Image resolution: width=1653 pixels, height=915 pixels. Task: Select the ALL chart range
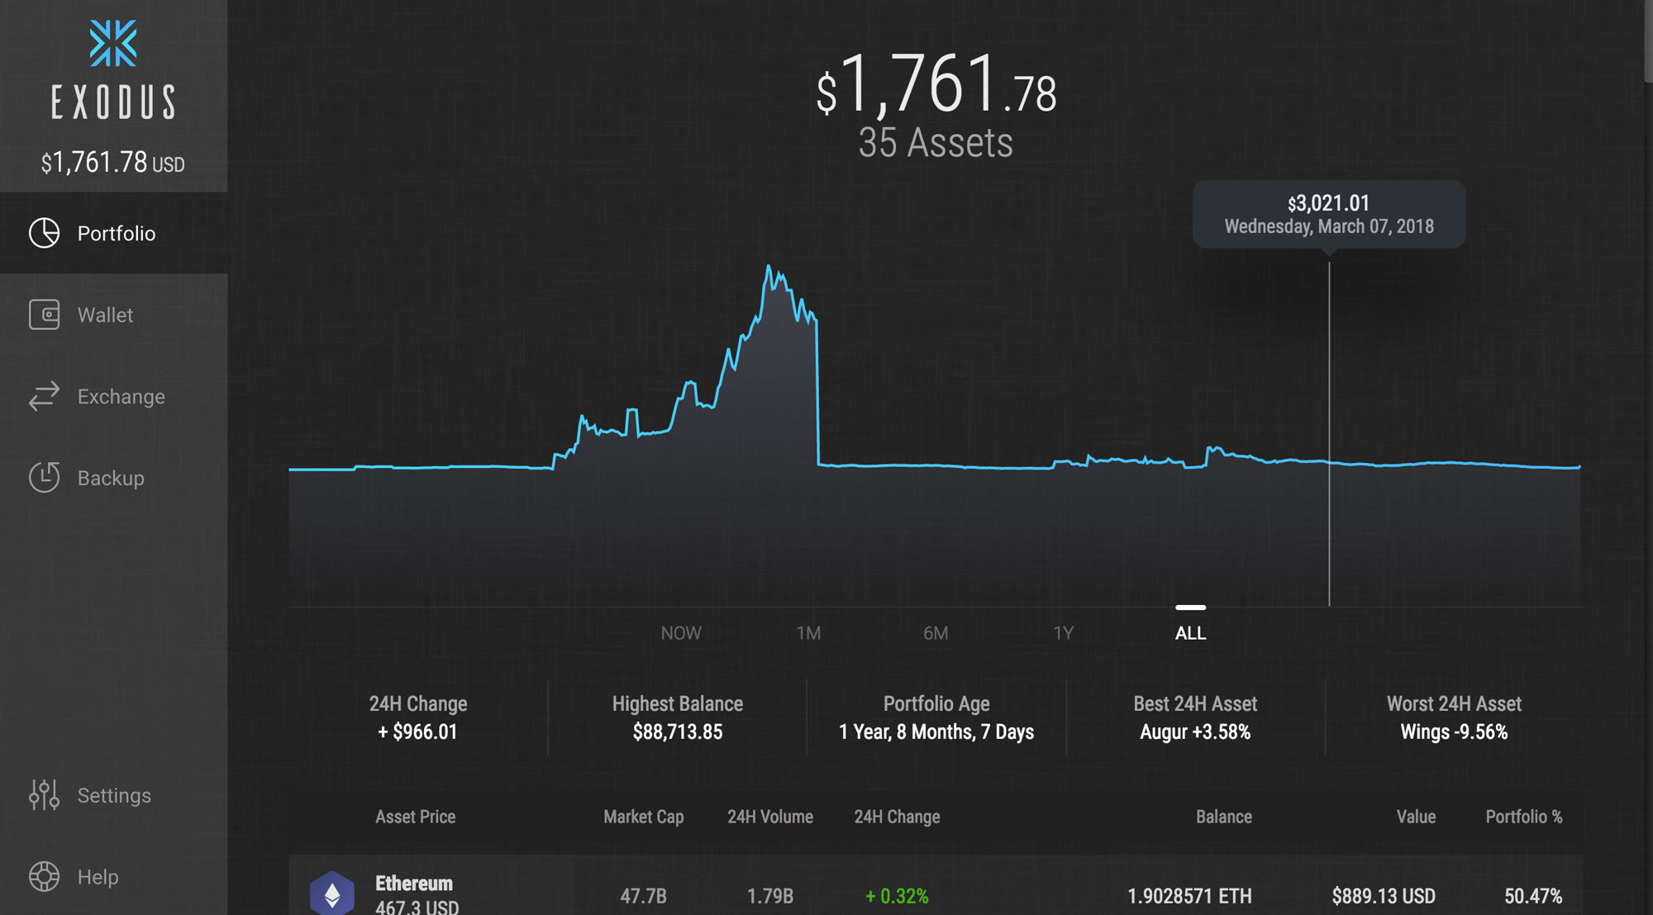[x=1191, y=633]
